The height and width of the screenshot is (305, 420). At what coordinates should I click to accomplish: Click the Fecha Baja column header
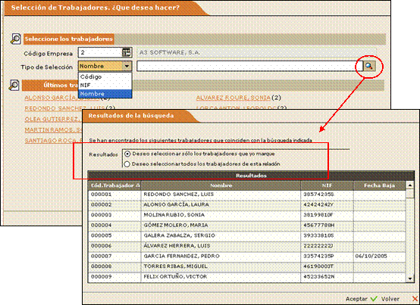pos(380,185)
